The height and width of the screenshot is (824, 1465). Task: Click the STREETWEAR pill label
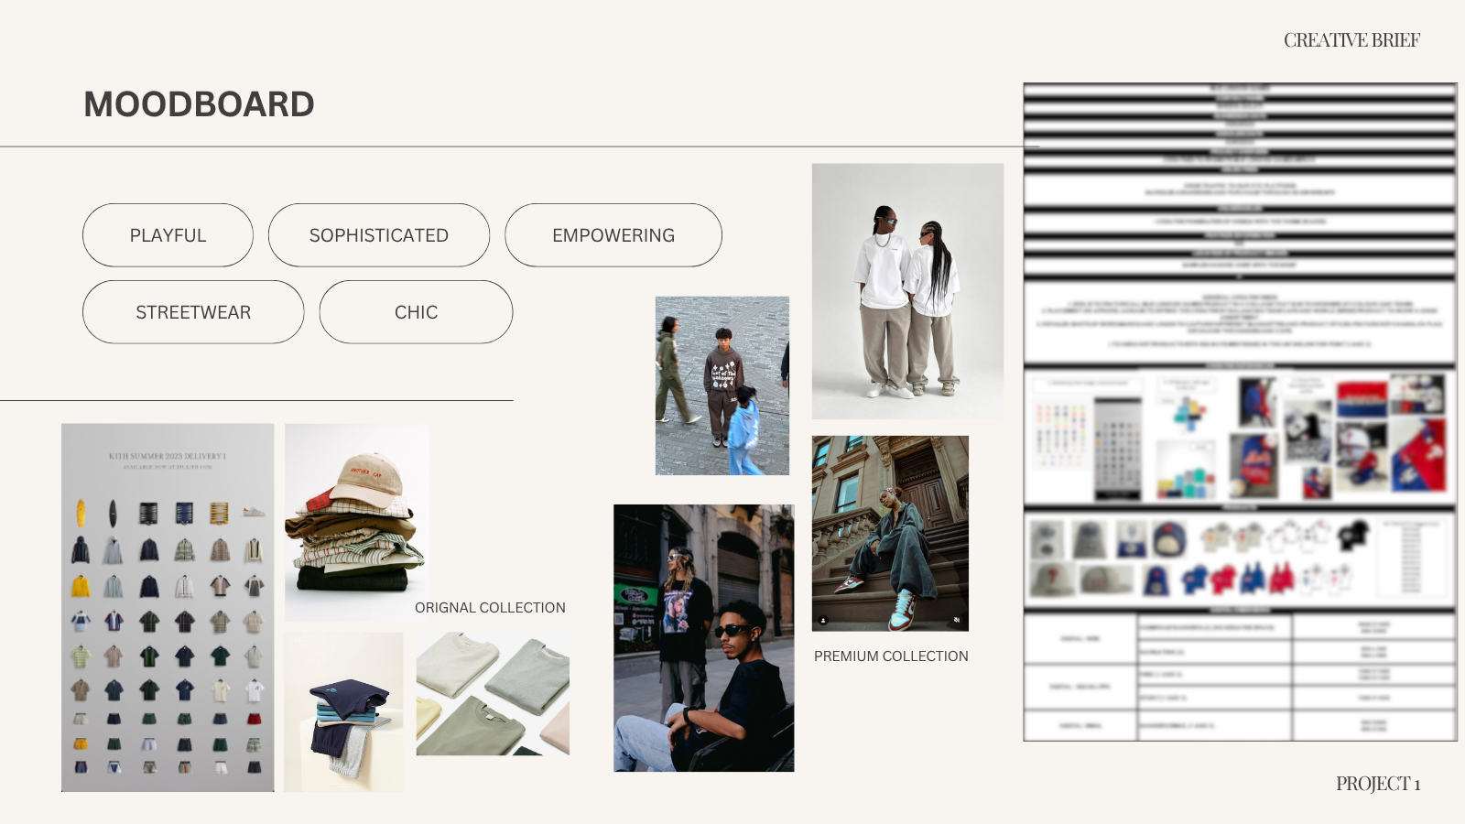pyautogui.click(x=193, y=312)
